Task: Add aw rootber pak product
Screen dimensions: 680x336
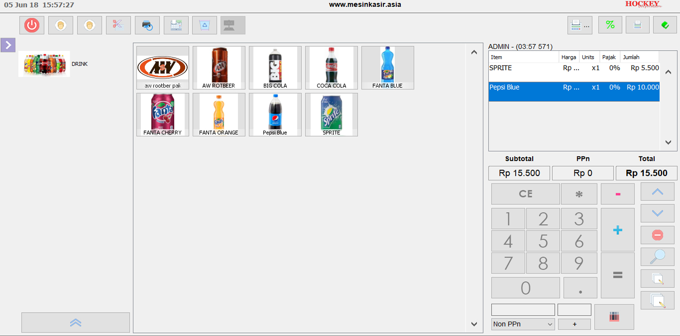Action: click(x=163, y=68)
